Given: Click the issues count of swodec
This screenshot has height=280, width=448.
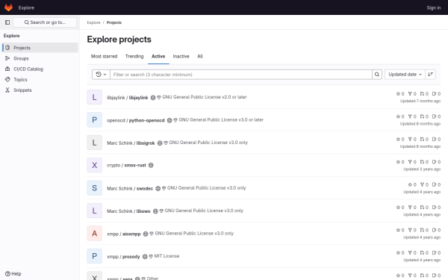Looking at the screenshot, I should 436,184.
